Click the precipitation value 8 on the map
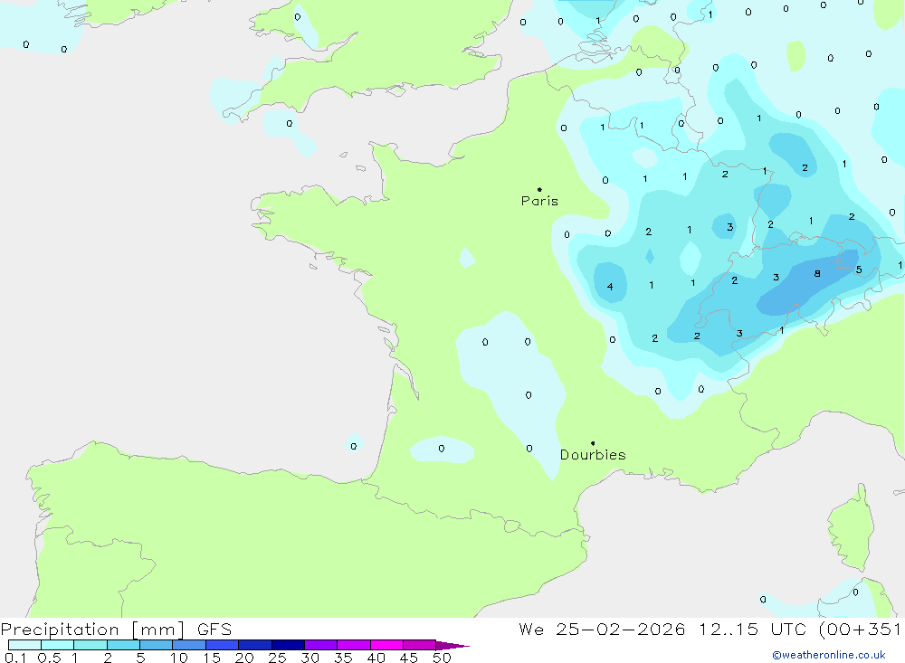 click(x=816, y=273)
